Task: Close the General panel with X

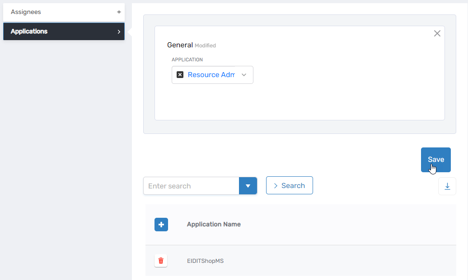Action: (437, 33)
